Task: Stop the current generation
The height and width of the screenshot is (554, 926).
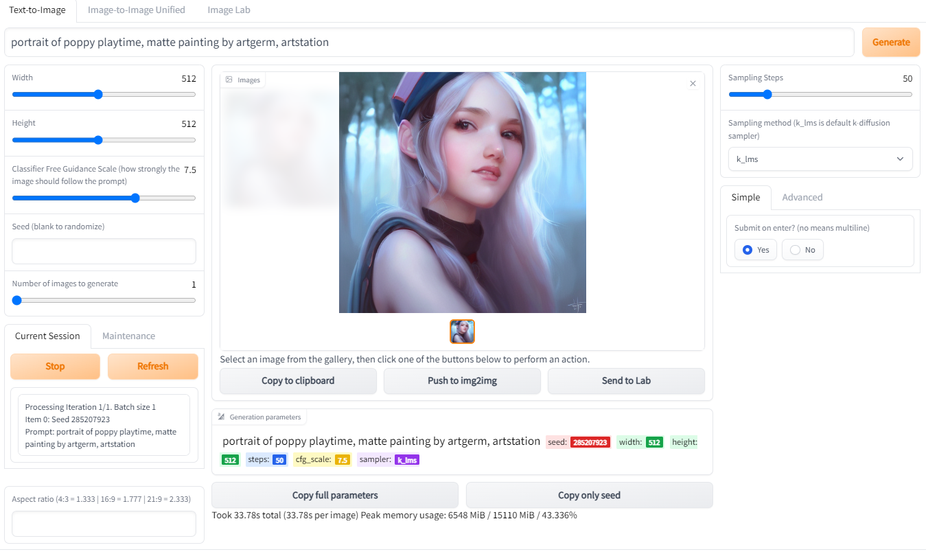Action: pyautogui.click(x=55, y=366)
